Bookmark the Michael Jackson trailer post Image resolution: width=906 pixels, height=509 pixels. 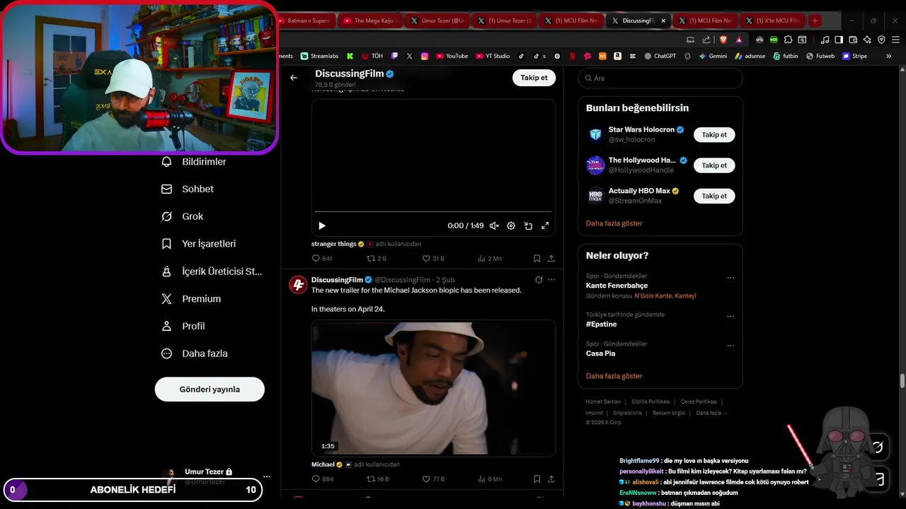537,479
